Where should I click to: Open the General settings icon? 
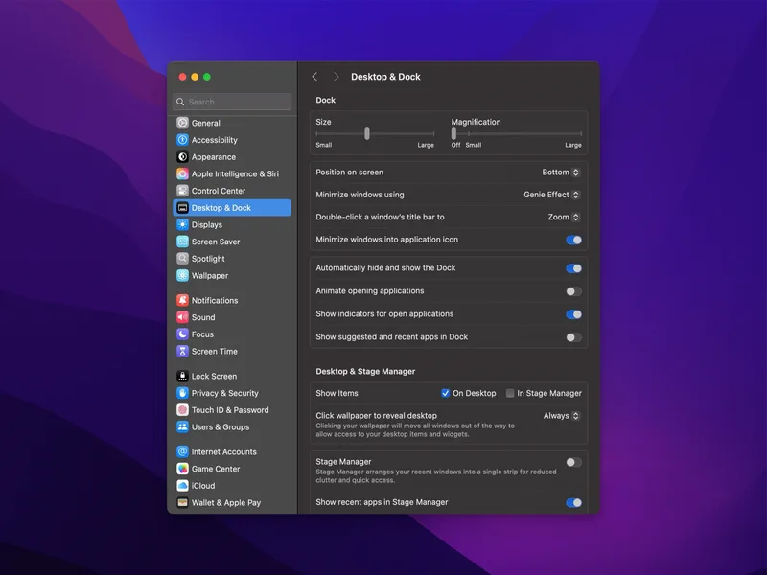[182, 123]
